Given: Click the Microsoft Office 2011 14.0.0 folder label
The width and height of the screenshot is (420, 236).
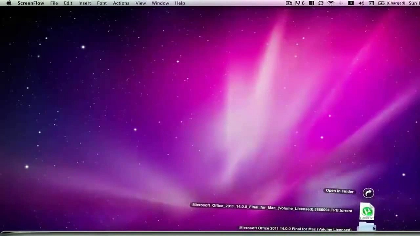Looking at the screenshot, I should click(x=295, y=228).
